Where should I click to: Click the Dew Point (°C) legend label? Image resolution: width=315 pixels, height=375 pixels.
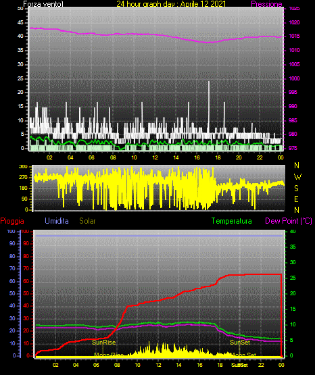point(289,221)
